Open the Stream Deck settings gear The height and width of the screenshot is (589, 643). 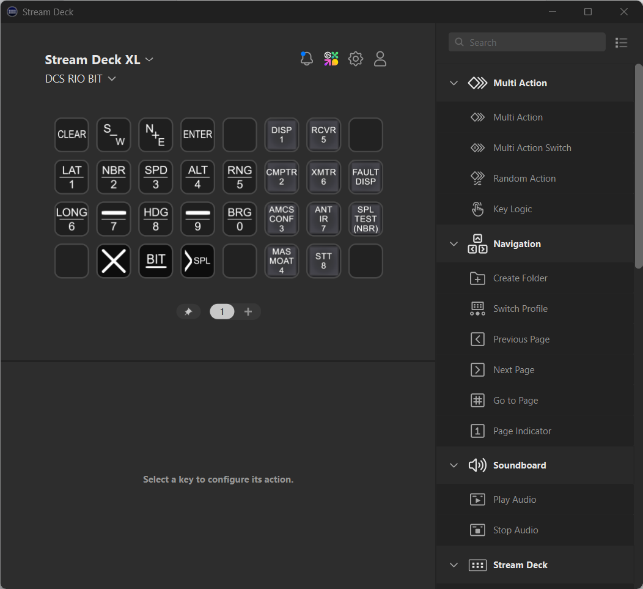click(x=355, y=59)
